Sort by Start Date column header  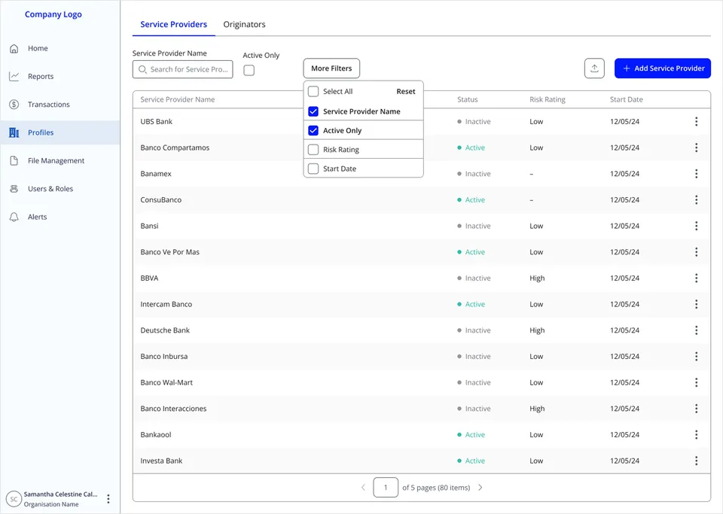pyautogui.click(x=626, y=99)
